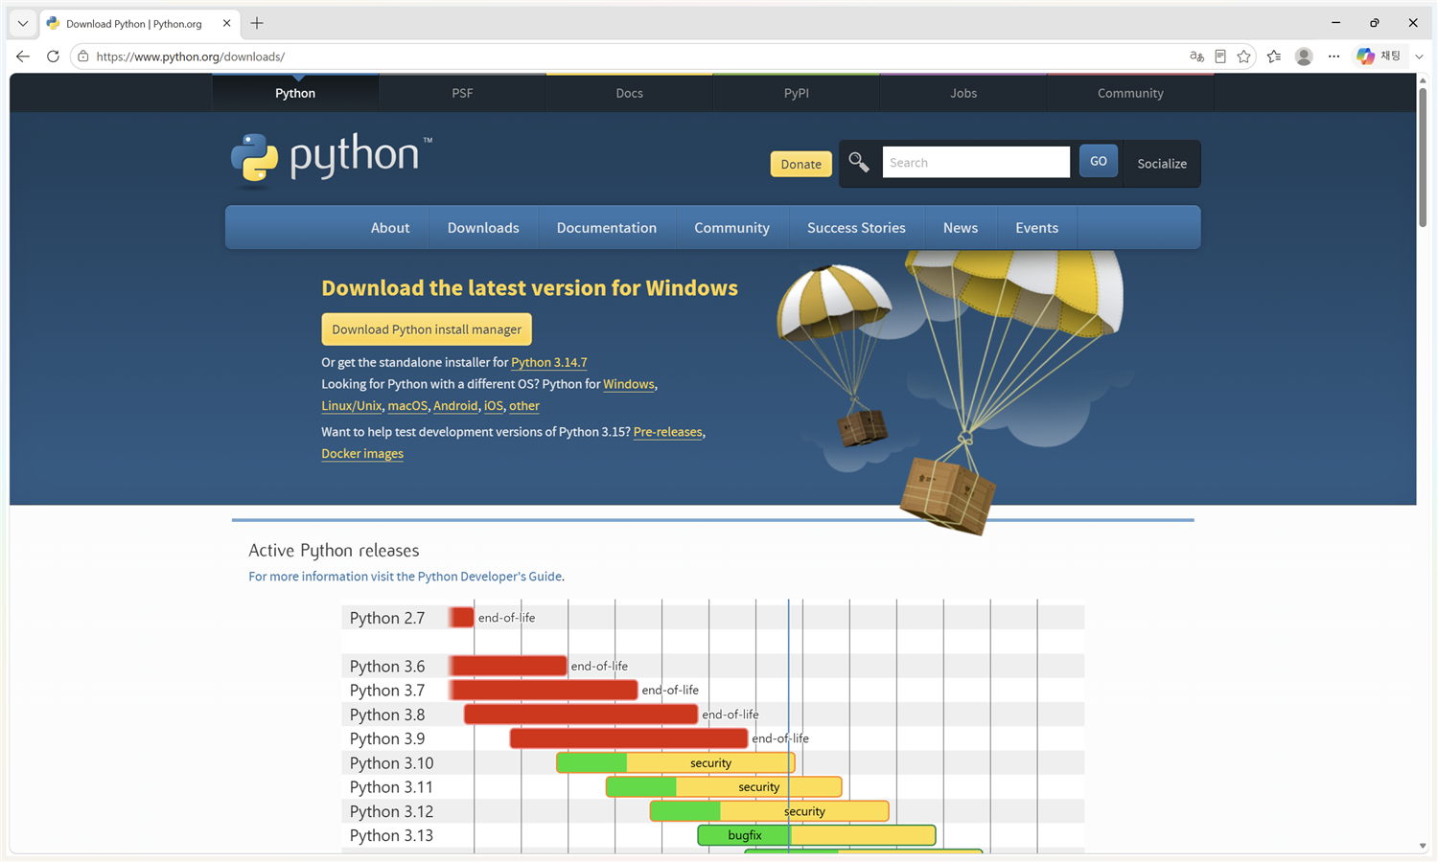The height and width of the screenshot is (862, 1438).
Task: Open the reader view icon in address bar
Action: (1220, 57)
